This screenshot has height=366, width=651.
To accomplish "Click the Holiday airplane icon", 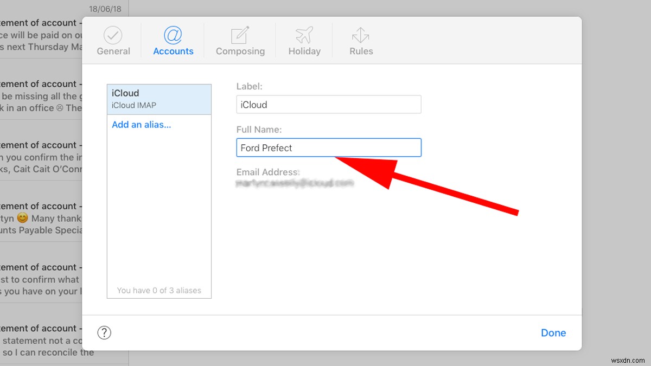I will [x=304, y=34].
